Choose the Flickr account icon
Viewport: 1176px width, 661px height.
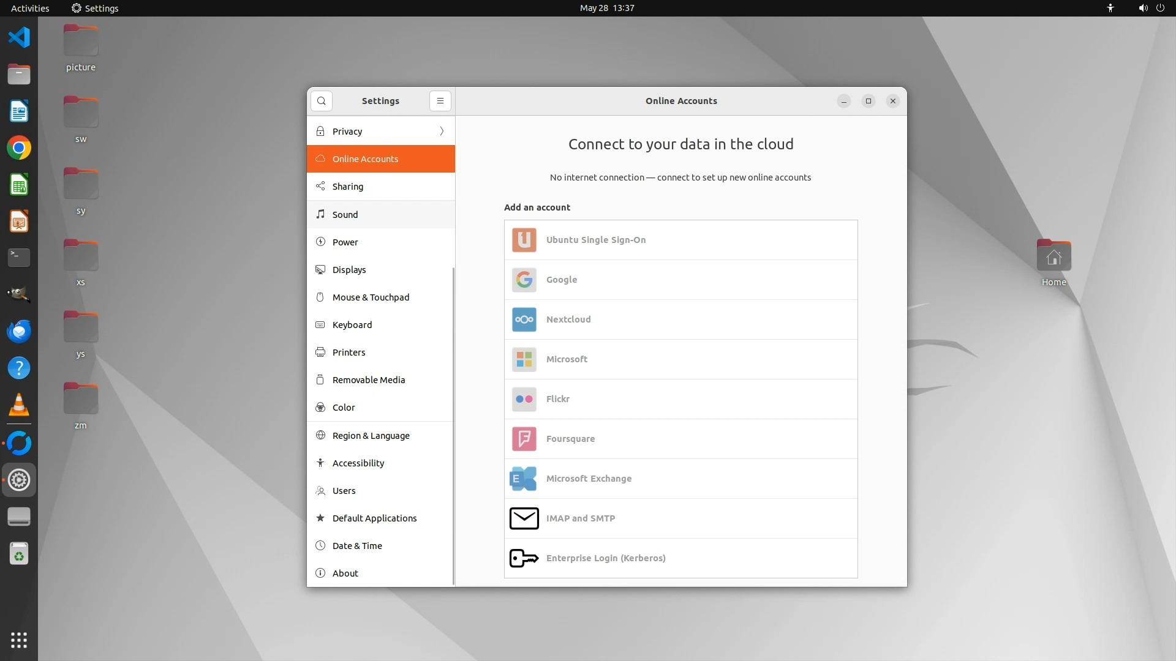[524, 399]
